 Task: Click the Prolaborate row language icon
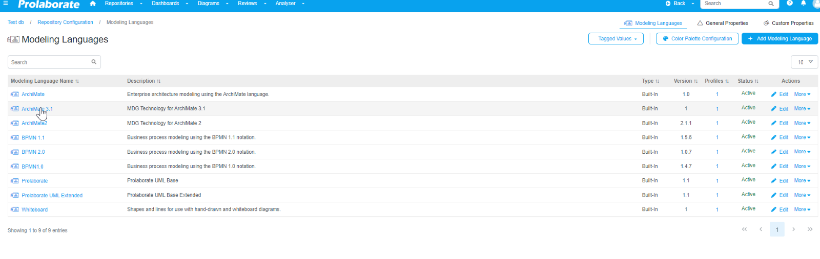click(15, 181)
